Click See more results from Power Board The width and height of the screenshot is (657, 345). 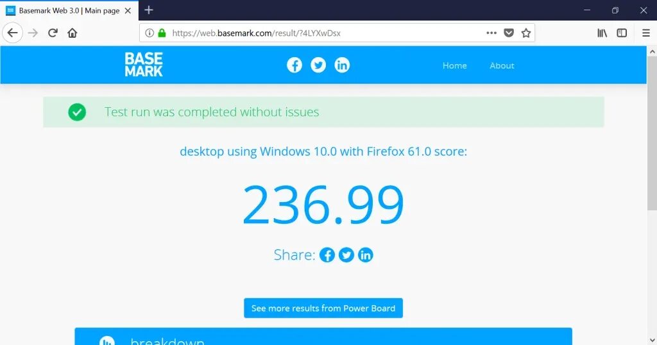323,308
